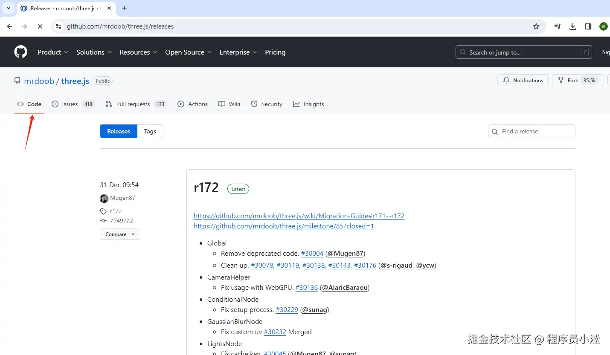The height and width of the screenshot is (355, 610).
Task: Select the Tags button
Action: pos(150,131)
